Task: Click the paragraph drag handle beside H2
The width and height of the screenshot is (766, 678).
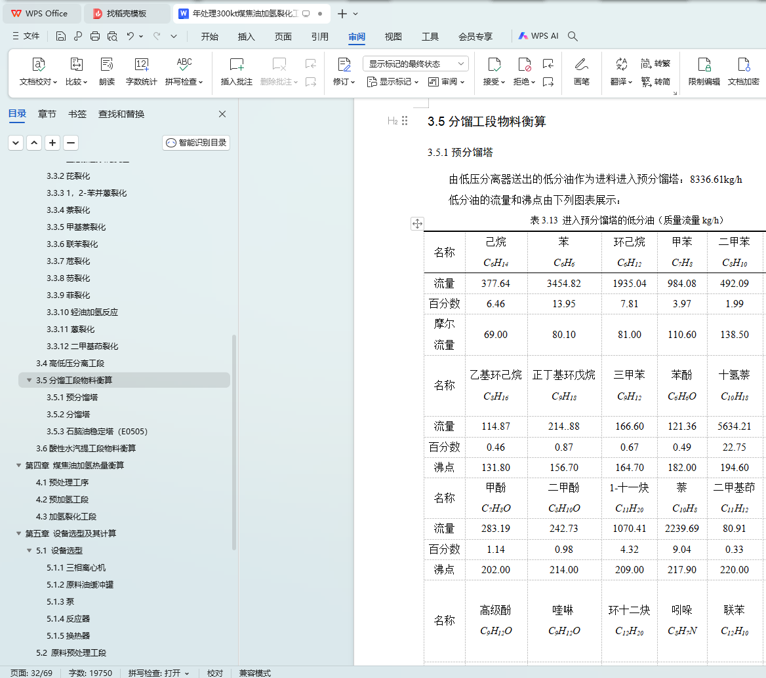Action: tap(405, 121)
